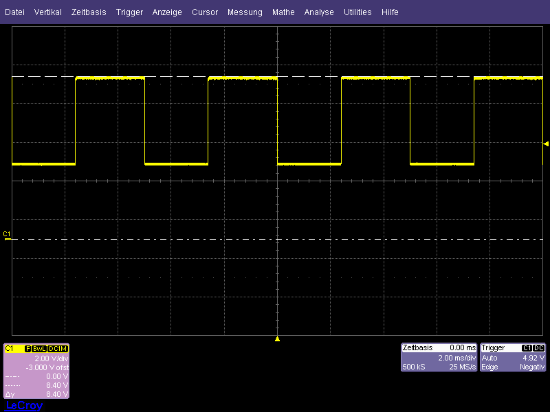Click the Δy 8.40 V readout
This screenshot has height=412, width=550.
click(x=36, y=394)
